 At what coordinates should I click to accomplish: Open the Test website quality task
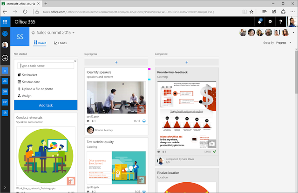(x=100, y=142)
